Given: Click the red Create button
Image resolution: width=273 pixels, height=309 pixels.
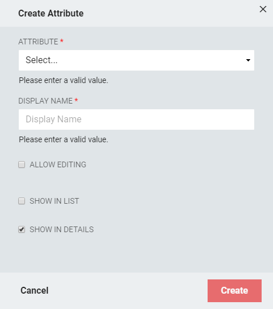Looking at the screenshot, I should [x=234, y=291].
